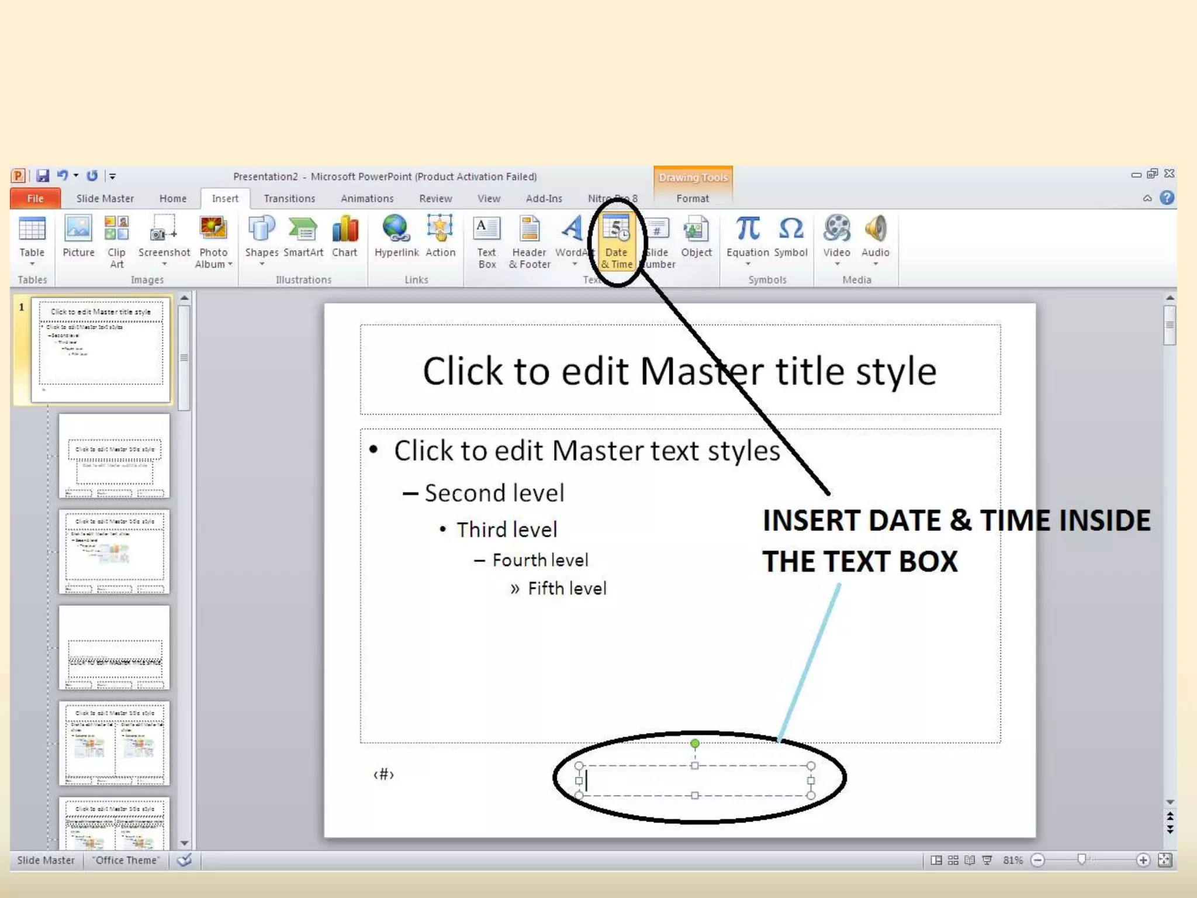Insert a Symbol from ribbon
Viewport: 1197px width, 898px height.
[790, 230]
